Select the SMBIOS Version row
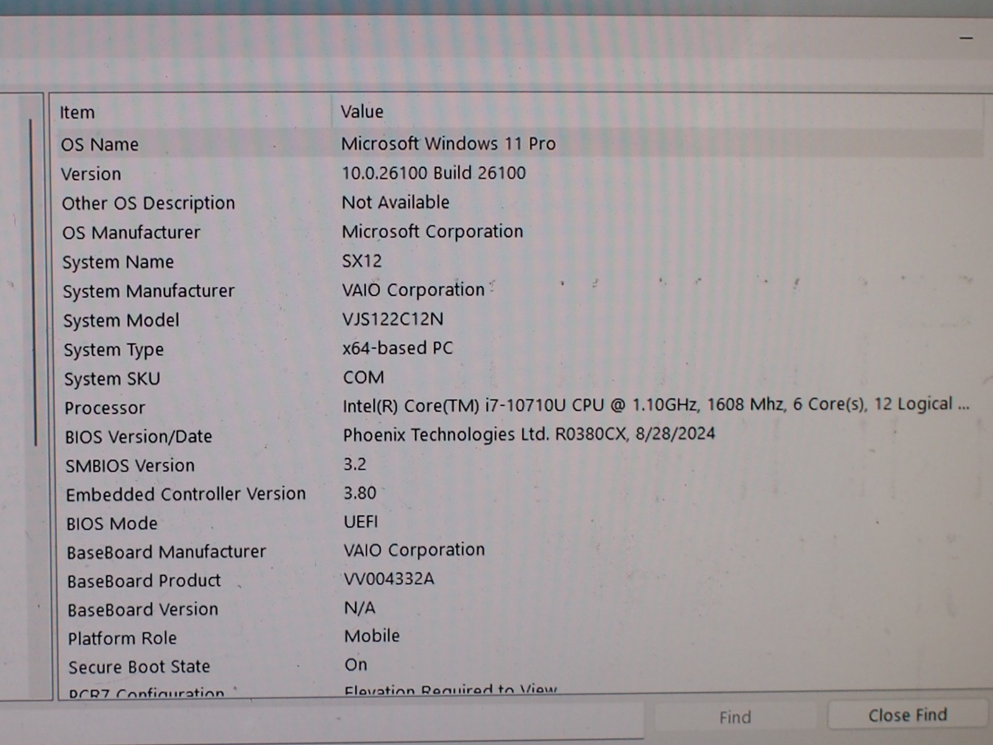The width and height of the screenshot is (993, 745). 520,465
